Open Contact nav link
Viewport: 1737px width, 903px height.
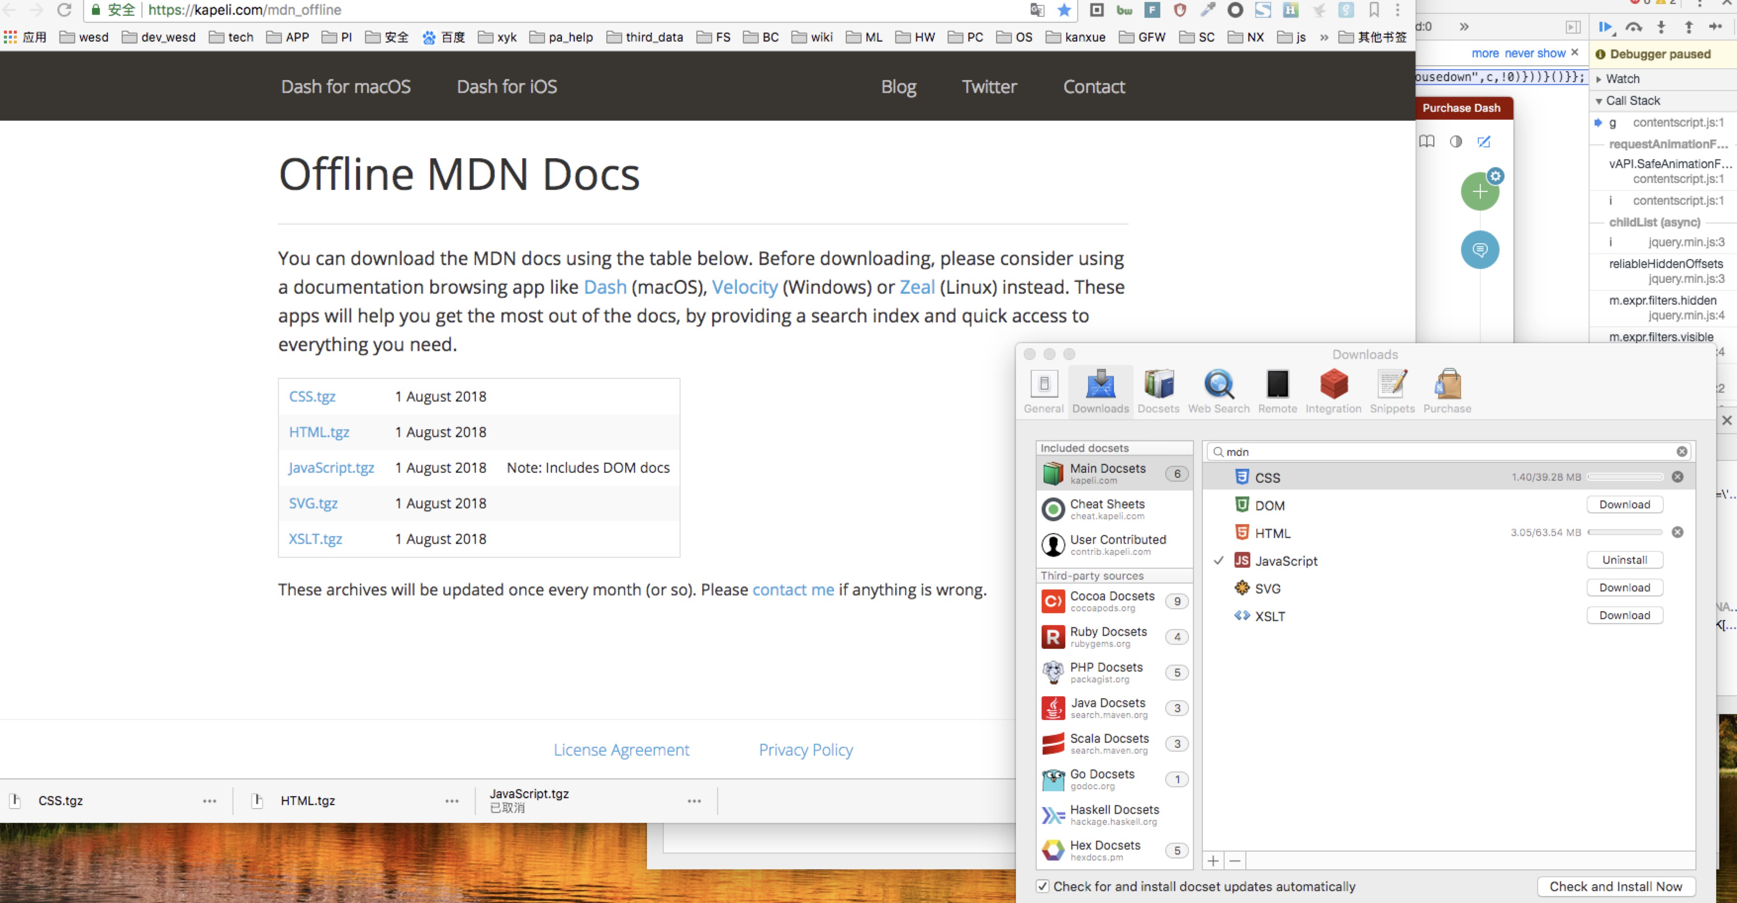coord(1094,87)
